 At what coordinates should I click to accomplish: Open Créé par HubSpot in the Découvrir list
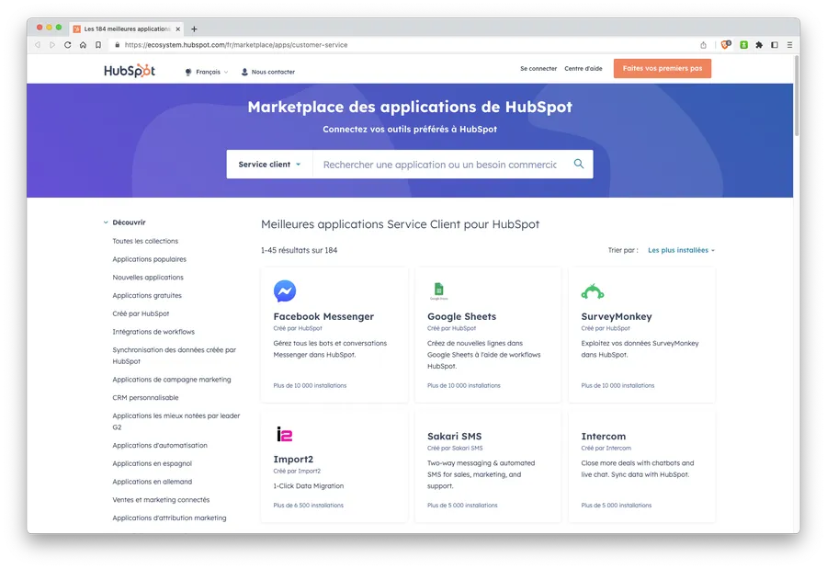click(x=141, y=313)
